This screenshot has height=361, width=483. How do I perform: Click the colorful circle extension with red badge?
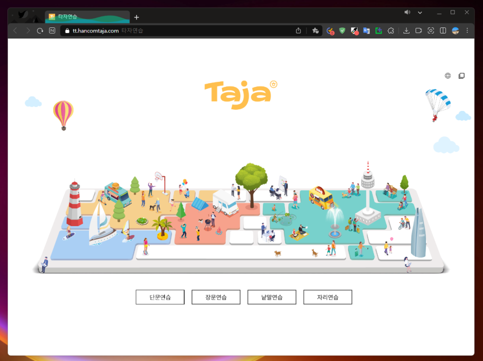coord(330,31)
